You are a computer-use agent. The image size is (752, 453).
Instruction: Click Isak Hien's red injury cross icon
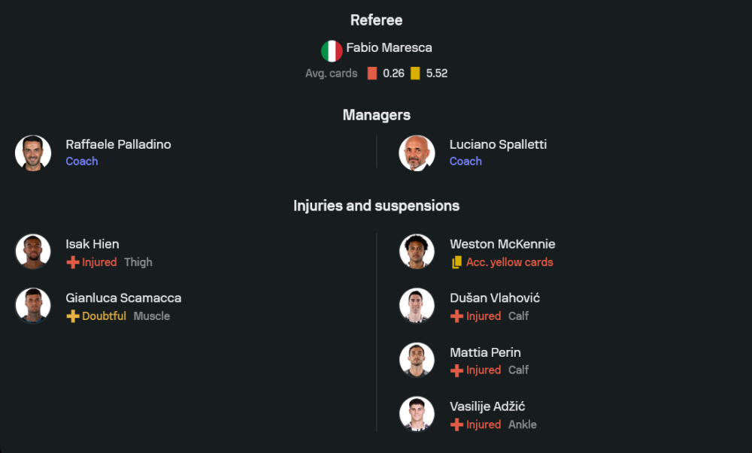click(x=73, y=262)
